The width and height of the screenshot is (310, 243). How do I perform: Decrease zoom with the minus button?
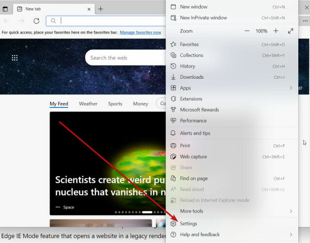tap(247, 31)
